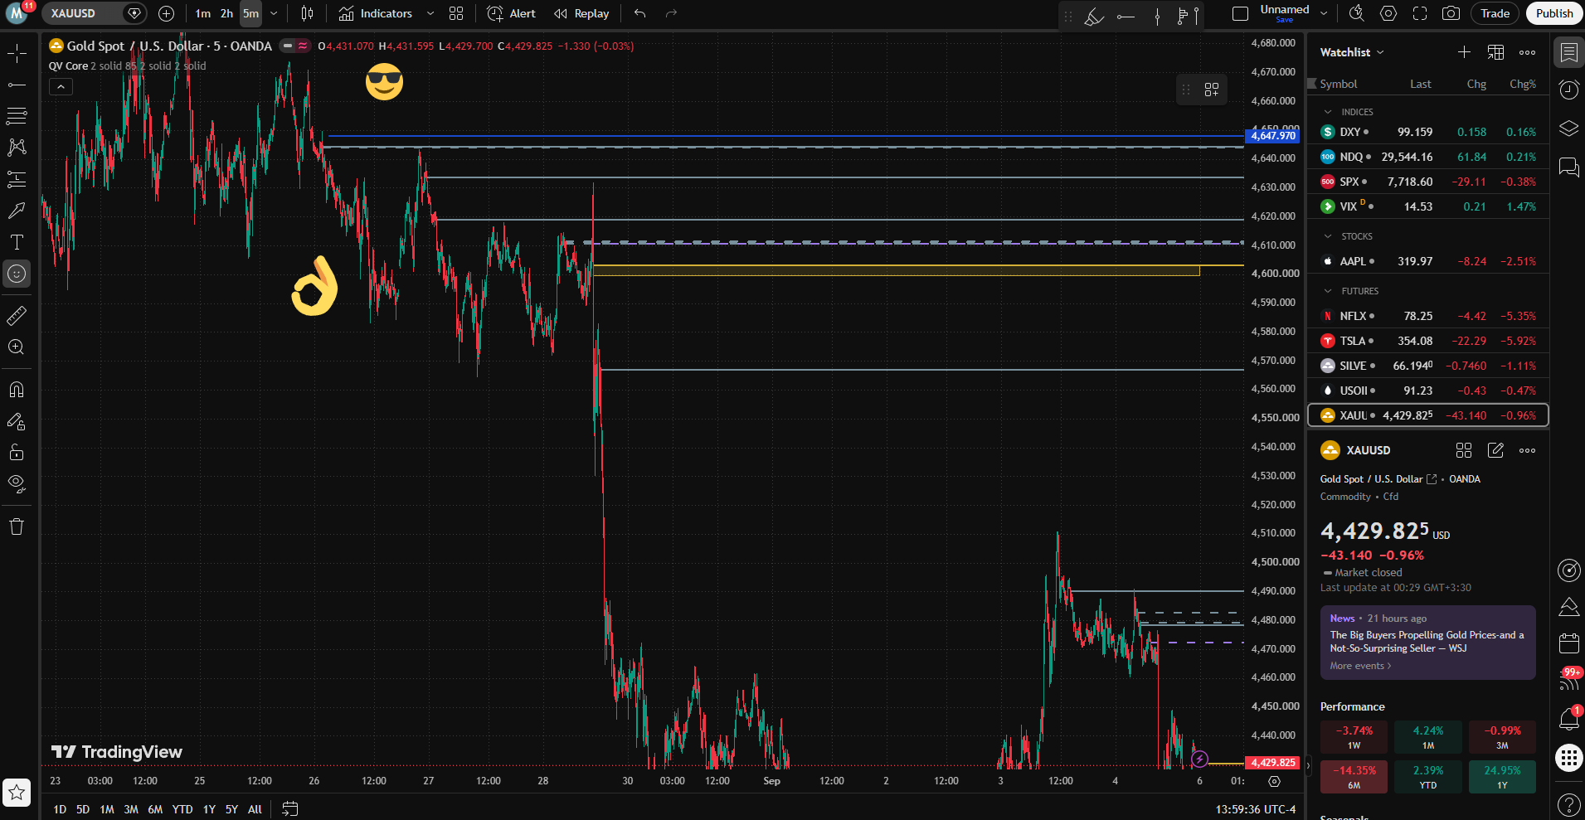Open the candlestick chart type selector
This screenshot has width=1585, height=820.
308,13
